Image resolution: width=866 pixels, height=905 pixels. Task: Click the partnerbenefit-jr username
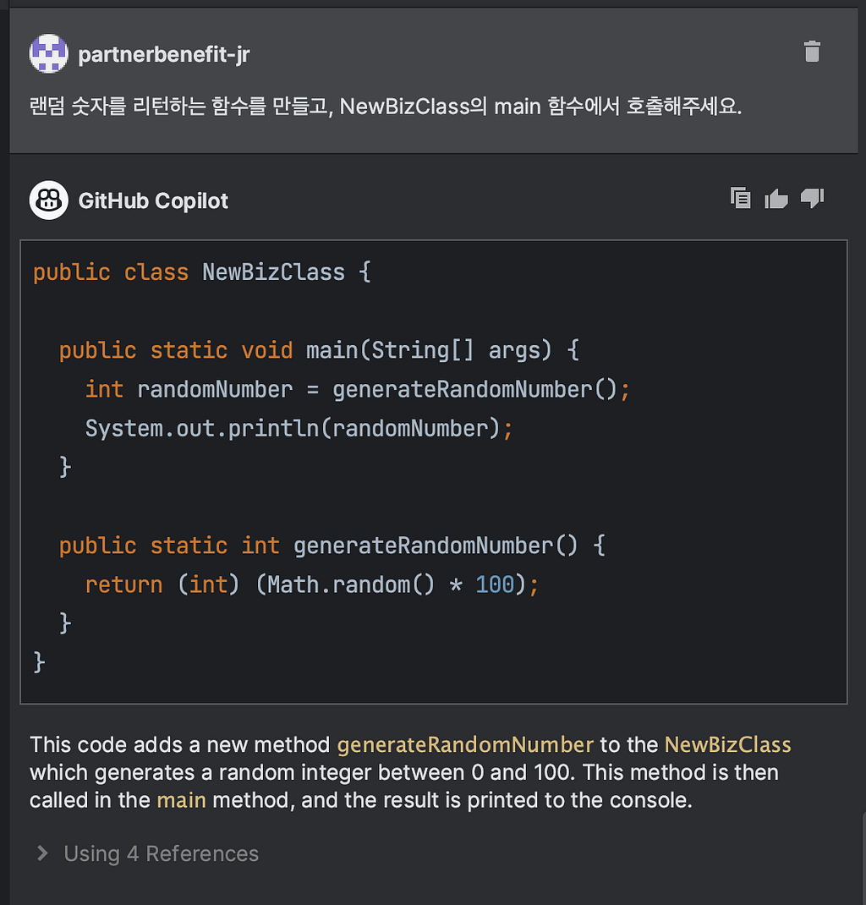164,54
